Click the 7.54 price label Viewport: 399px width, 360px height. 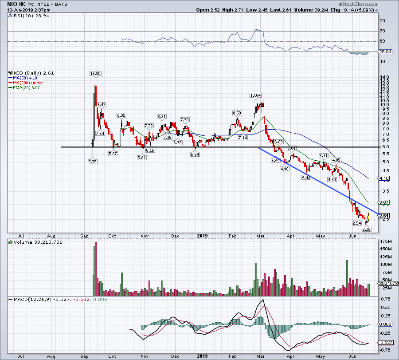pyautogui.click(x=100, y=133)
